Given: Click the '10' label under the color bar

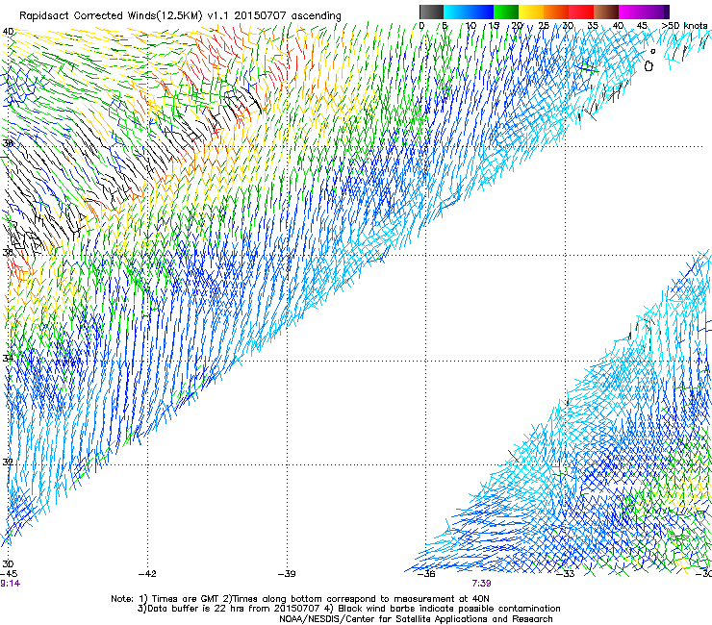Looking at the screenshot, I should (x=470, y=26).
